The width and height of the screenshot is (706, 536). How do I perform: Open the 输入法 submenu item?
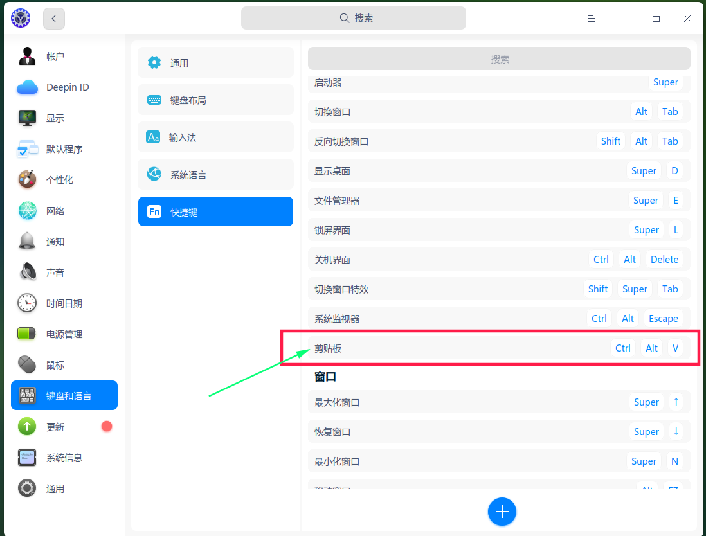(215, 138)
